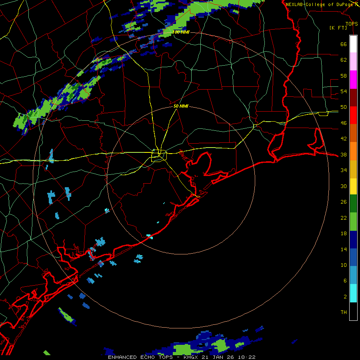Click the 'TOPS' legend title
Viewport: 360px width, 360px height.
(352, 24)
